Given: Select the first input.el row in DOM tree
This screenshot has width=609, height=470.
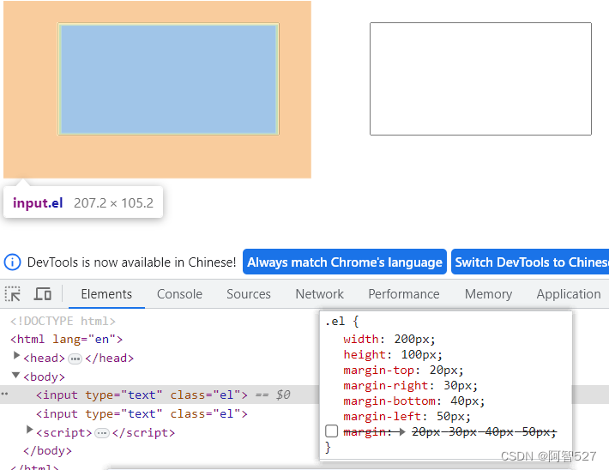Looking at the screenshot, I should [x=160, y=395].
